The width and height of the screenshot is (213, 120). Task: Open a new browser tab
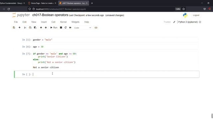point(92,3)
